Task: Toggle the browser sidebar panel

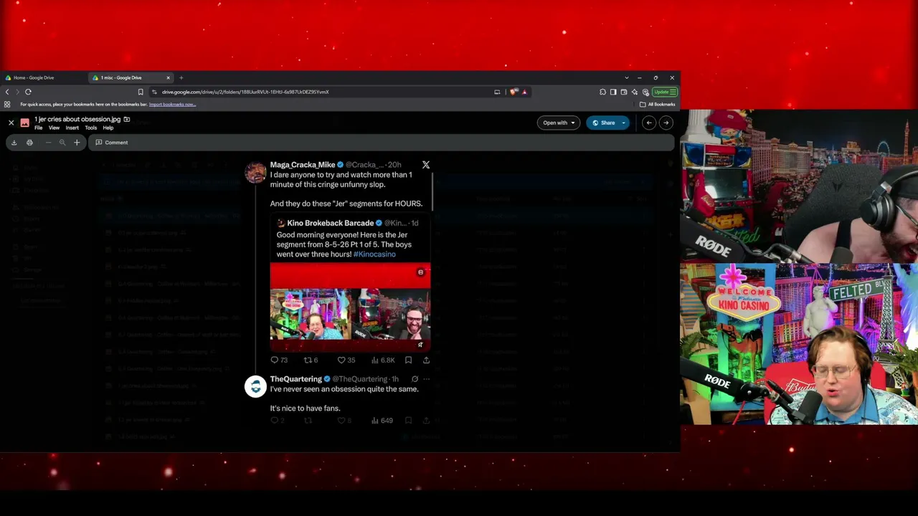Action: [613, 92]
